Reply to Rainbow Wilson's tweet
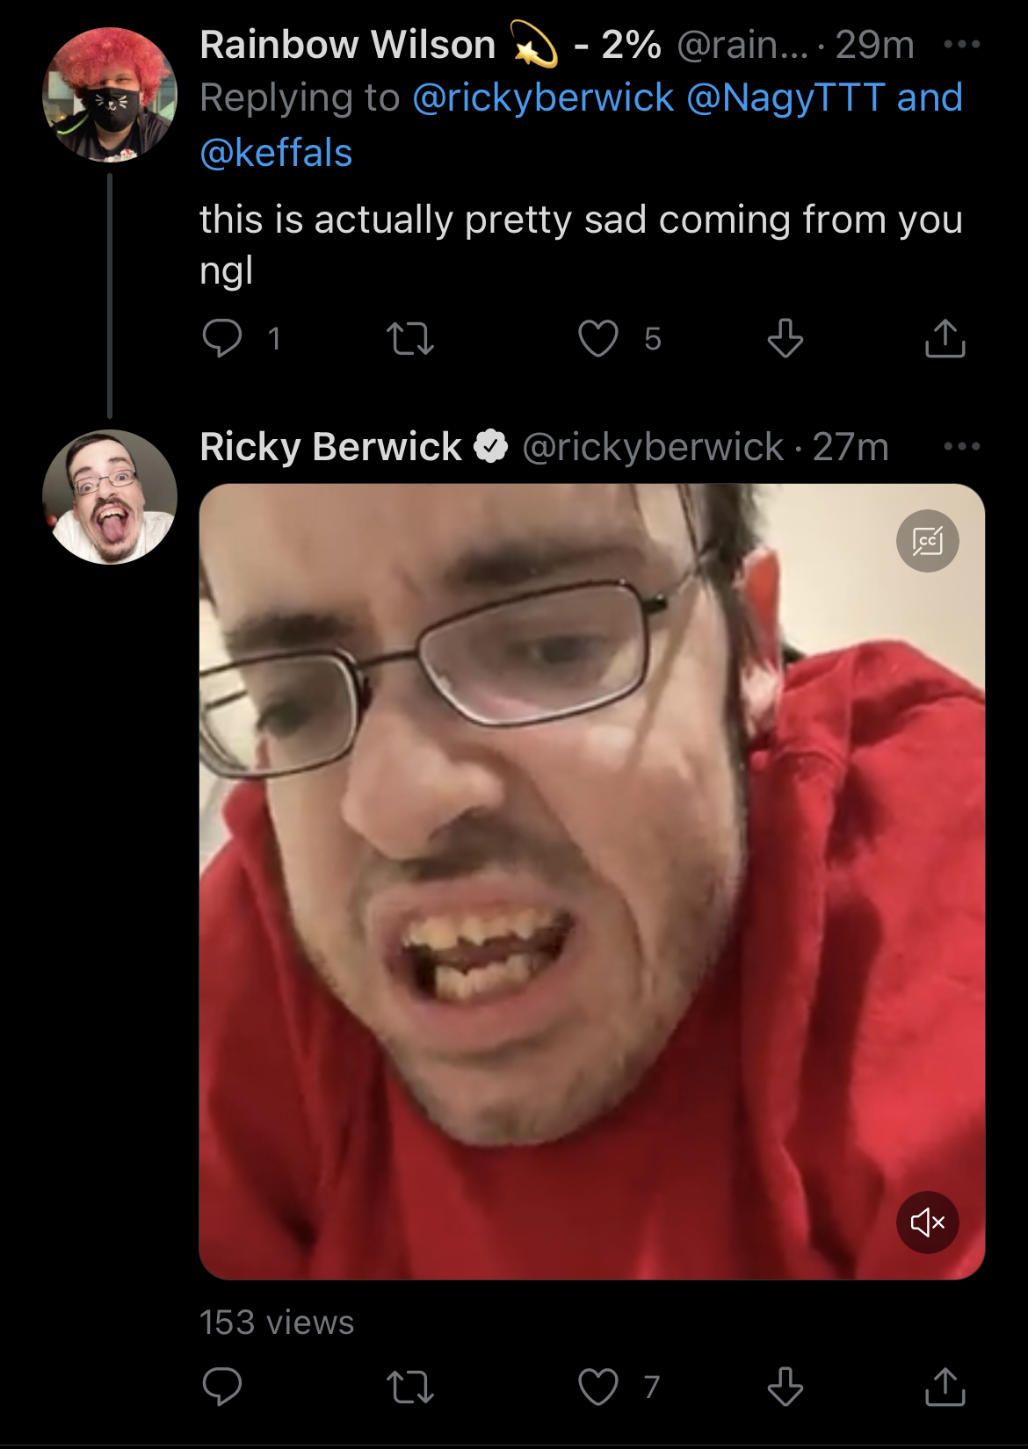 pyautogui.click(x=221, y=338)
